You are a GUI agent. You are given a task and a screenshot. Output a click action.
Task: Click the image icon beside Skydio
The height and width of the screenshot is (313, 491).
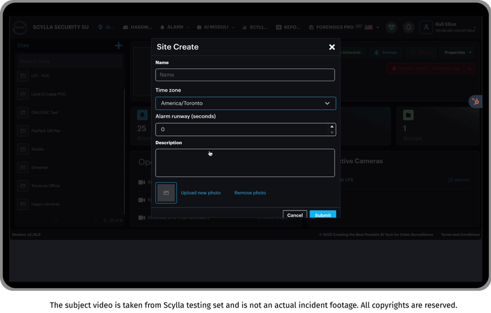(x=23, y=149)
